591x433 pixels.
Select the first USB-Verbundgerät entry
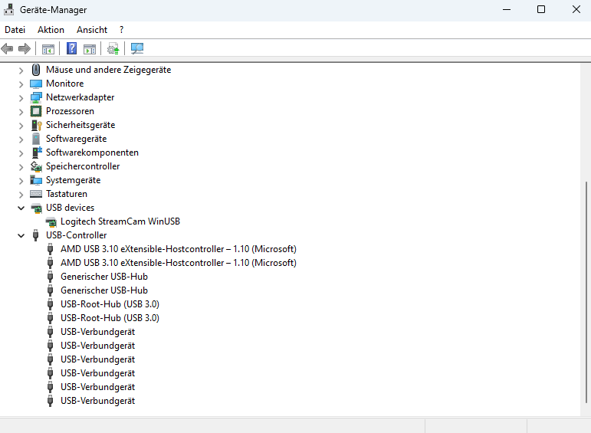point(97,332)
